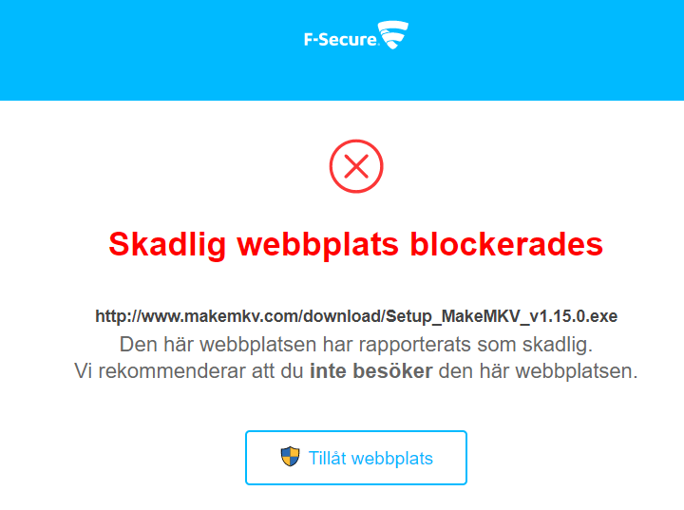
Task: Click the "Vi rekommenderar att du" text
Action: click(x=188, y=371)
